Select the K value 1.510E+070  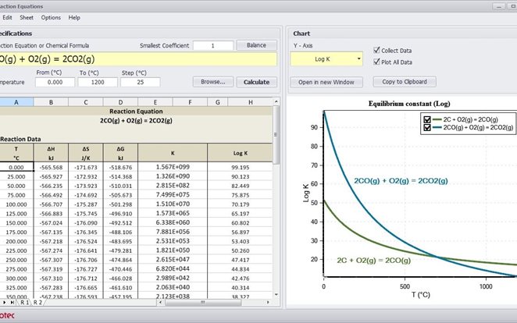[173, 204]
